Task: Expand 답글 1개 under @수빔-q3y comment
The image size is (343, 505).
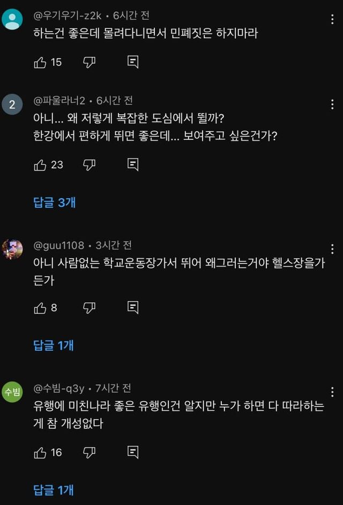Action: coord(54,490)
